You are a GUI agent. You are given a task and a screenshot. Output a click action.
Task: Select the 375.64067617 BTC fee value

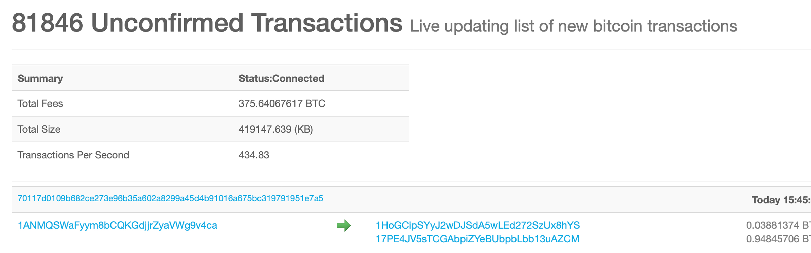point(282,103)
